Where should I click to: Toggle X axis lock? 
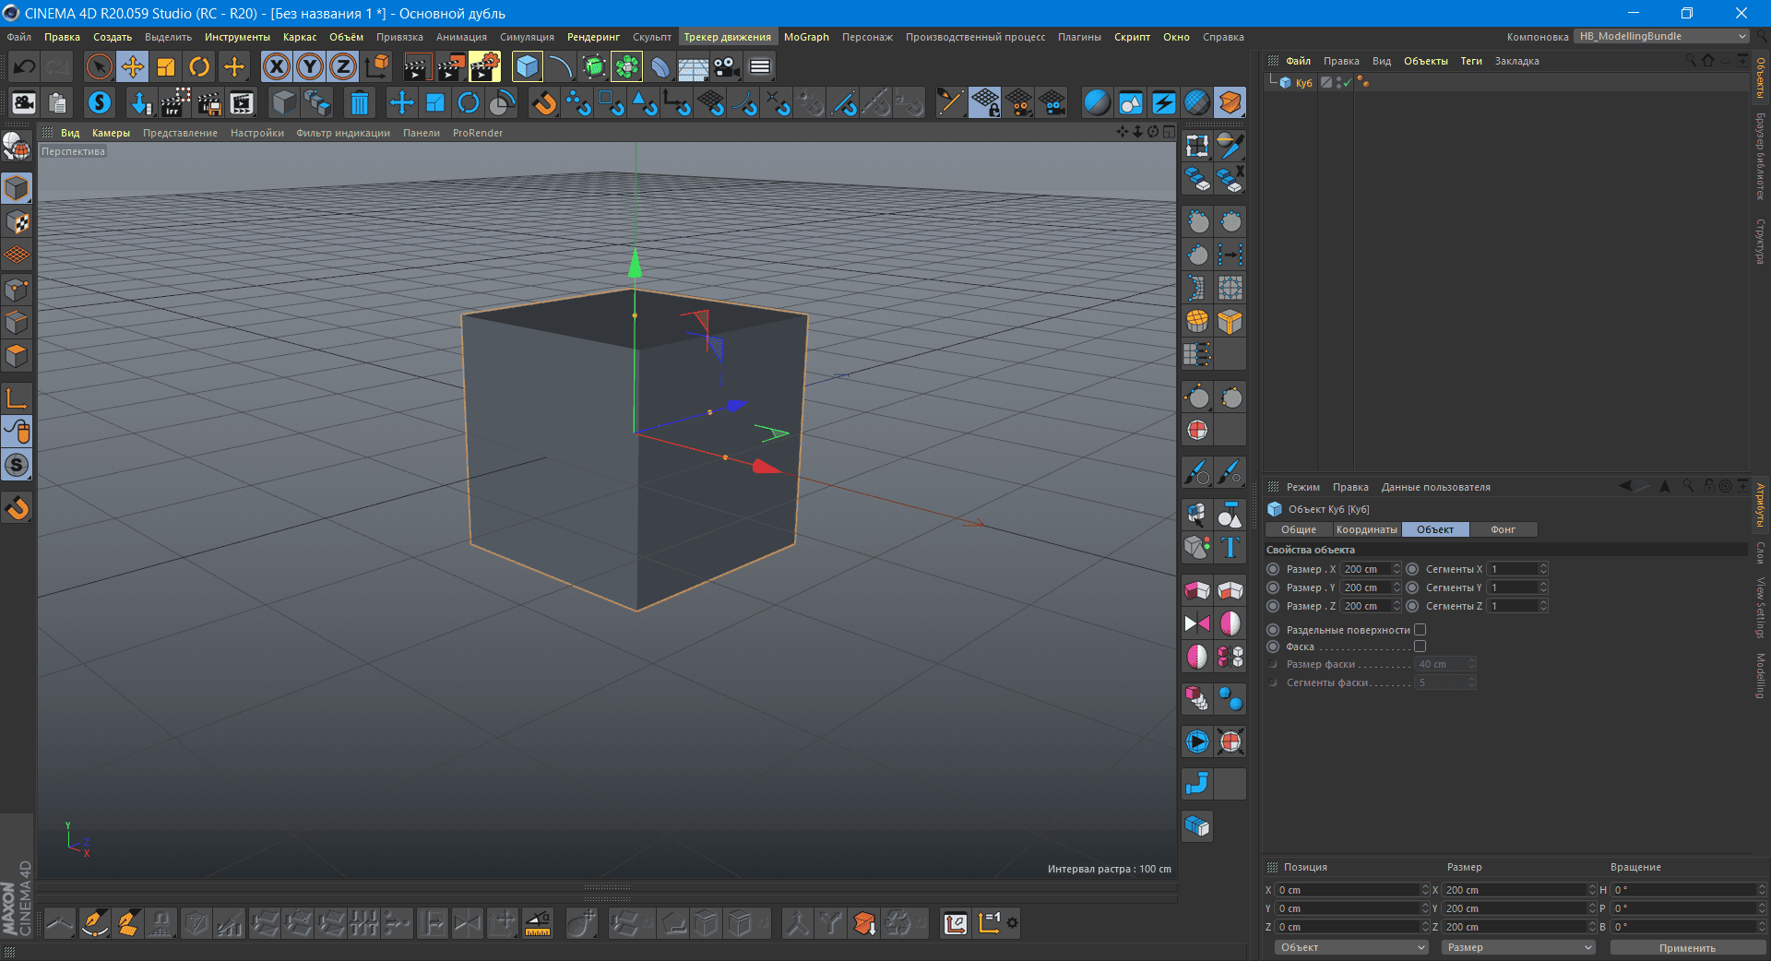pos(276,66)
